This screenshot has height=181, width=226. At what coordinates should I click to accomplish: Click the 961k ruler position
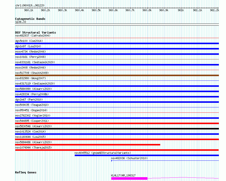181,10
